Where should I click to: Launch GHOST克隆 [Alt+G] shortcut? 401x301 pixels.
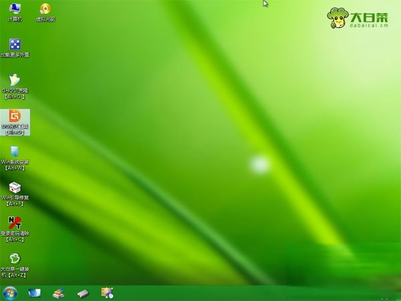[x=15, y=86]
